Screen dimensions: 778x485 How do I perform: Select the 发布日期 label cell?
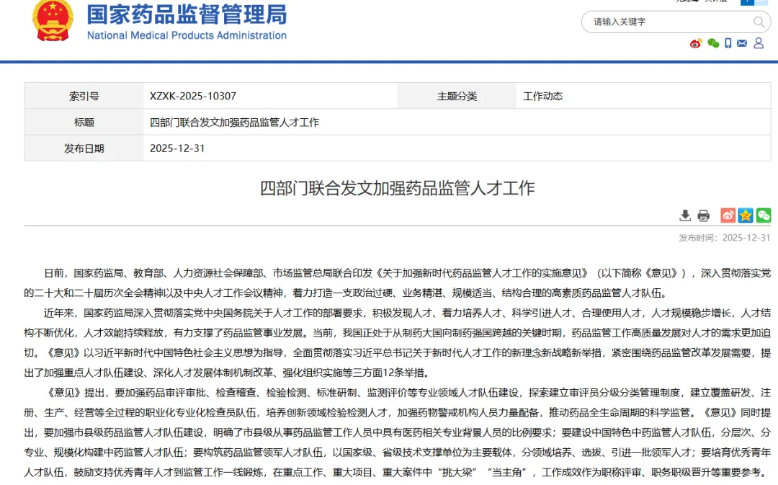(84, 148)
